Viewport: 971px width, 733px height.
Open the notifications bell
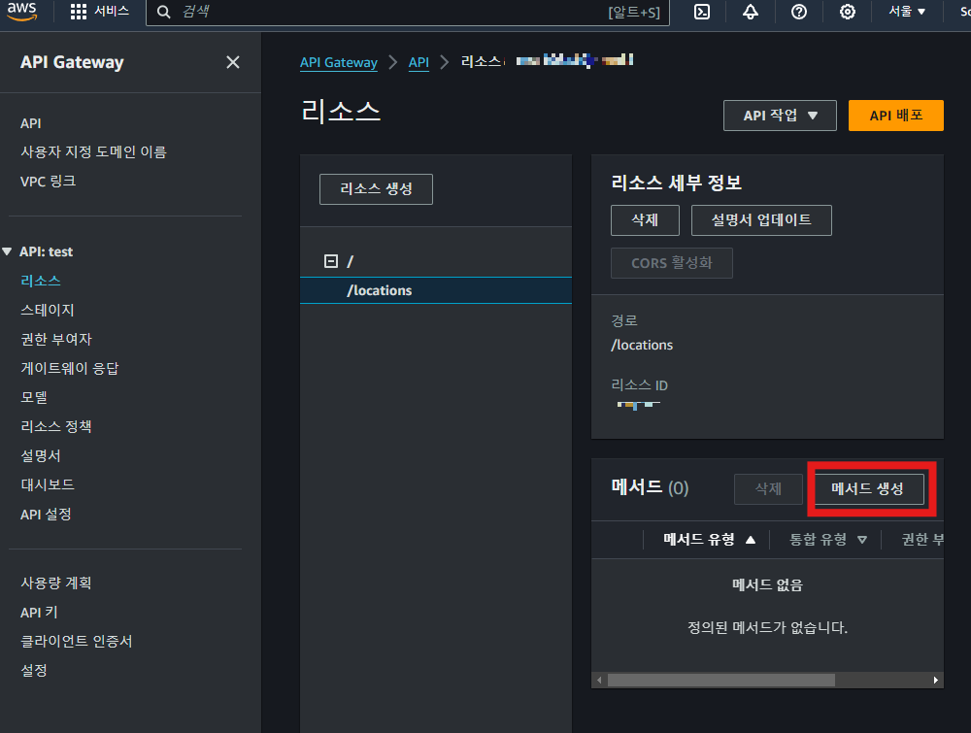[x=751, y=12]
